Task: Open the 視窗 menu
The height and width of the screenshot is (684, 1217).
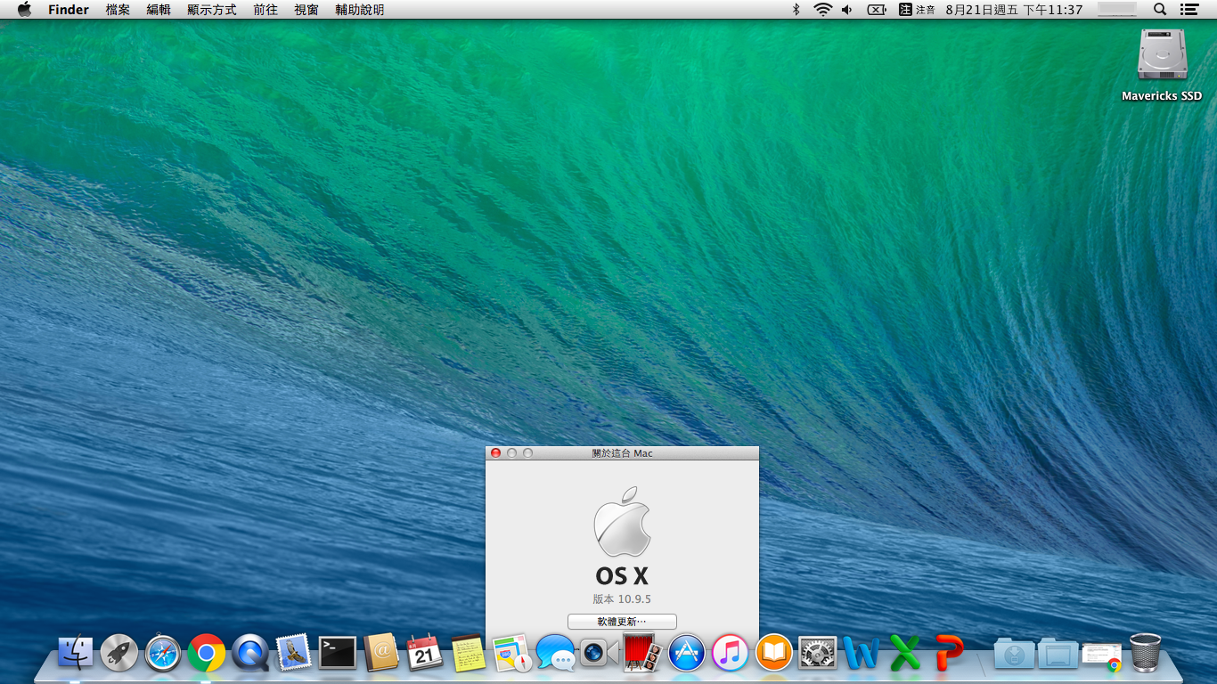Action: (x=306, y=10)
